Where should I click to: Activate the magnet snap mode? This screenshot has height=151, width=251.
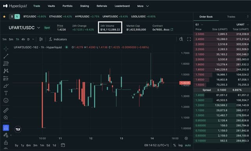(x=6, y=128)
